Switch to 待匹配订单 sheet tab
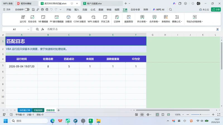223x125 pixels. tap(25, 110)
